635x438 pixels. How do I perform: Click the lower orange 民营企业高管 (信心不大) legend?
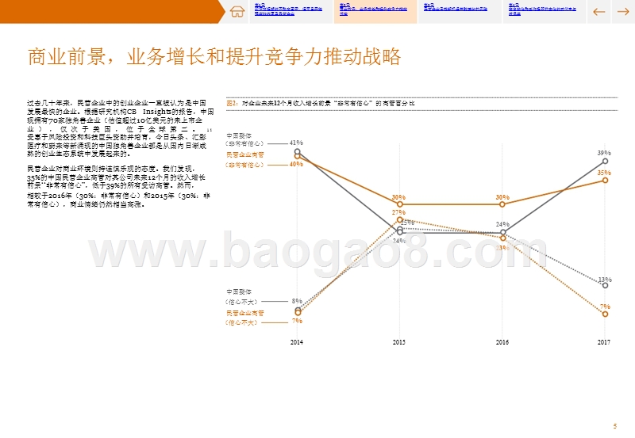tap(245, 318)
